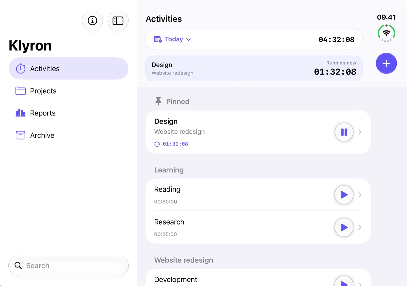Click the Pinned pin icon

[x=158, y=101]
